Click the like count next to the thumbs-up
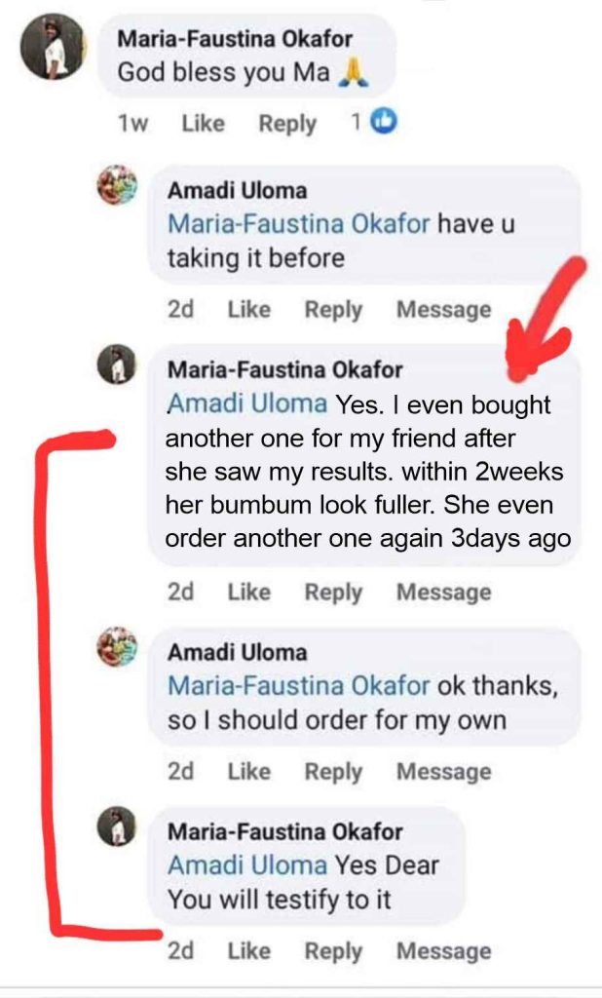This screenshot has height=998, width=602. [x=357, y=123]
